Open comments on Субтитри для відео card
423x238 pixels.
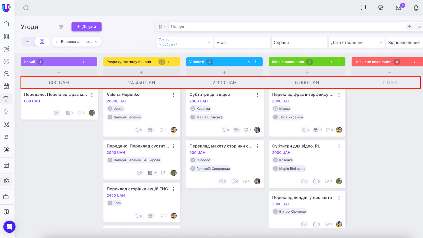pos(248,130)
